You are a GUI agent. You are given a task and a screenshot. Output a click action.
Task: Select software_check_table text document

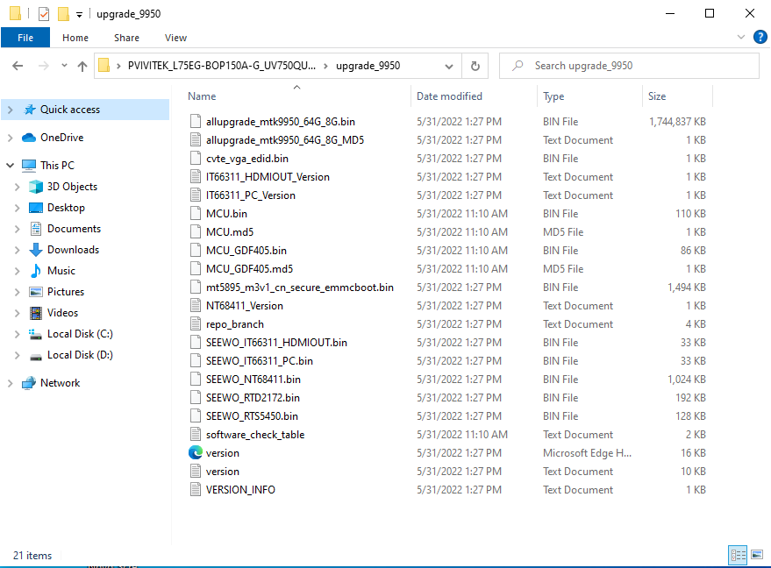[x=255, y=435]
